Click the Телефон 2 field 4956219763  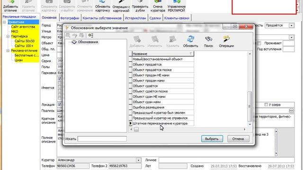[125, 166]
